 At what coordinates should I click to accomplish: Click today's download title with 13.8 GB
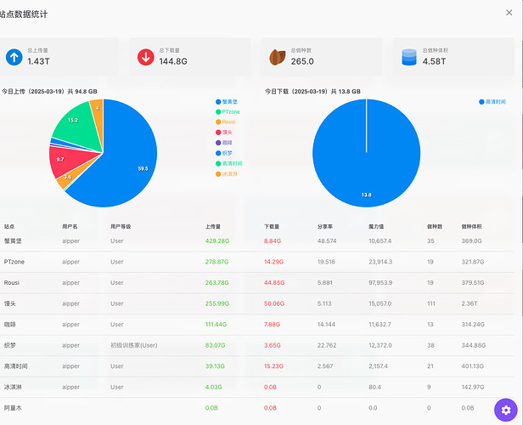coord(312,92)
